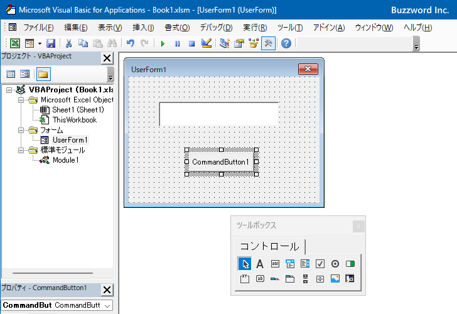Open Object Browser toolbar icon
457x314 pixels.
click(x=254, y=43)
